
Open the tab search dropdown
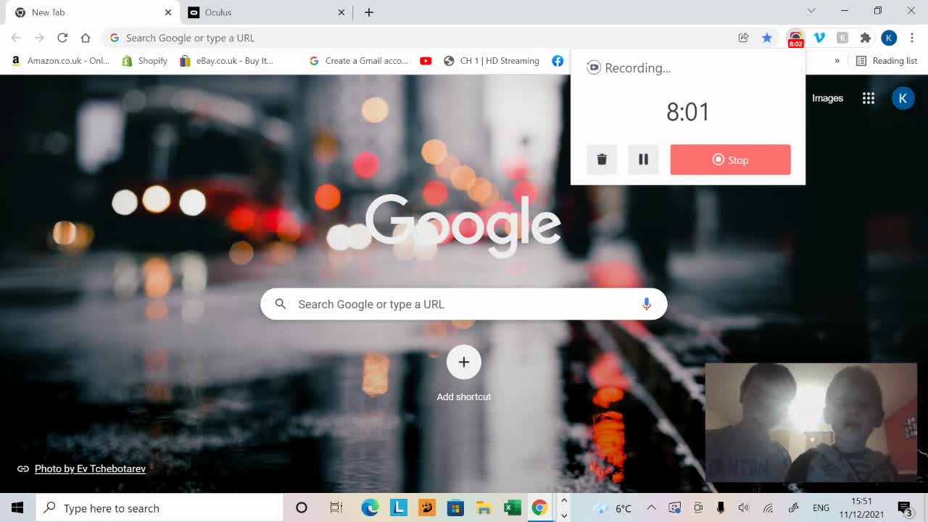[x=811, y=11]
